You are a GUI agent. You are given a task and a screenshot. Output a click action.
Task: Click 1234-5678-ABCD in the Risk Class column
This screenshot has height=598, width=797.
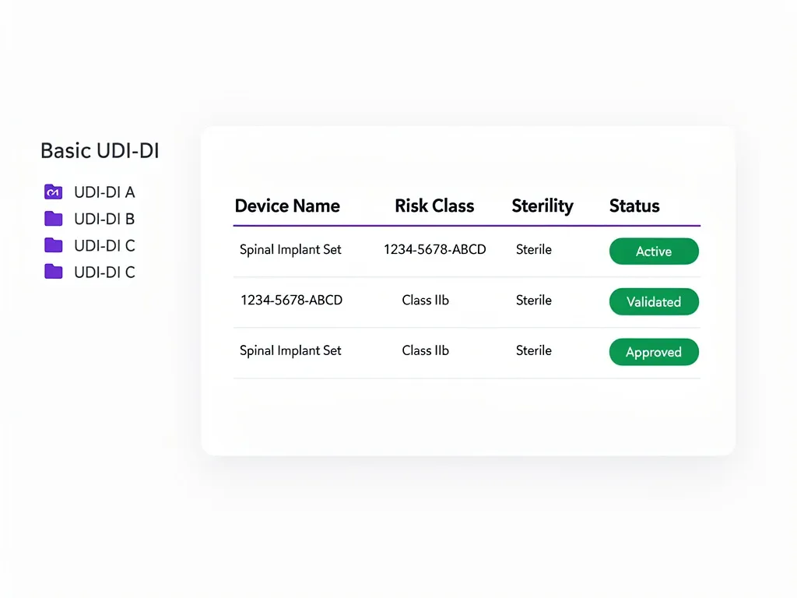[x=434, y=250]
